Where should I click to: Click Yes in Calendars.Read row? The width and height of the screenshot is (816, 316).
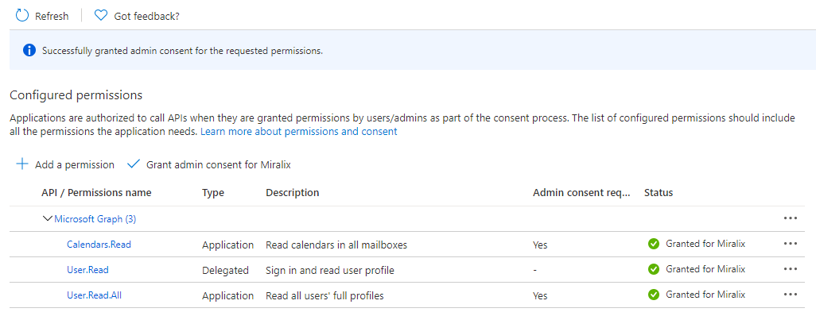[540, 245]
